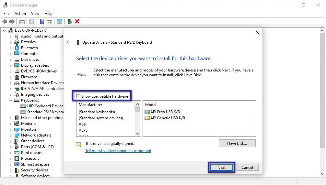
Task: Collapse the DESKTOP-RCDE7R1 root node
Action: (4, 30)
